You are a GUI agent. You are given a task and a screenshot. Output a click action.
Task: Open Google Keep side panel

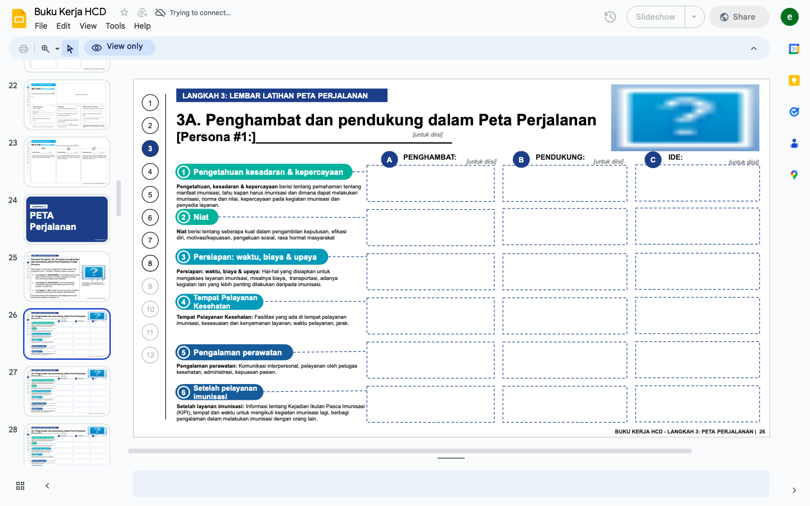point(794,80)
